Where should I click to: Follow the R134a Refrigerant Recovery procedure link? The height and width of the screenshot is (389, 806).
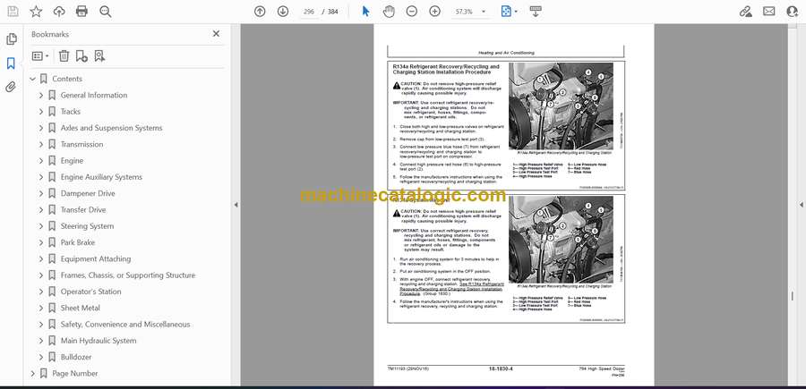coord(452,289)
